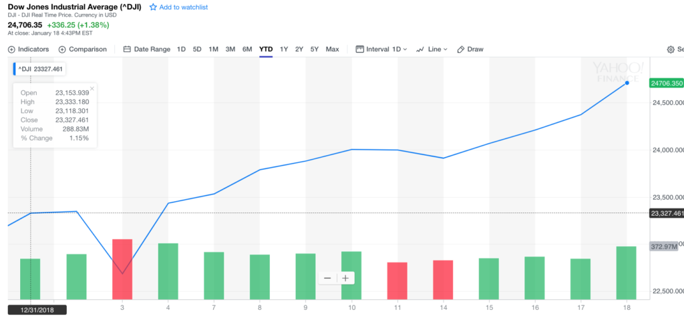
Task: Click the green volume bar for day 4
Action: pos(168,271)
